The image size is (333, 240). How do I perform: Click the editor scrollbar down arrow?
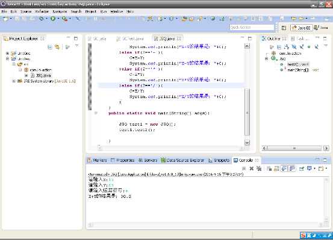point(247,143)
